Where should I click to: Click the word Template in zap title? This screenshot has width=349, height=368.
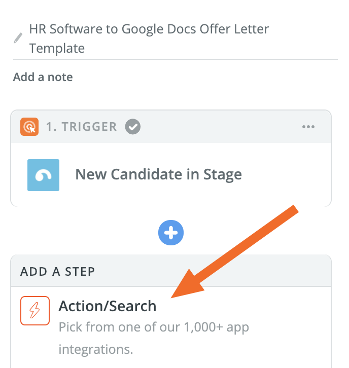pos(57,48)
